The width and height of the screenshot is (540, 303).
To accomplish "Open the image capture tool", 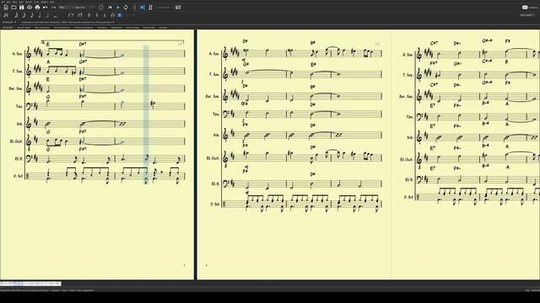I will point(178,8).
